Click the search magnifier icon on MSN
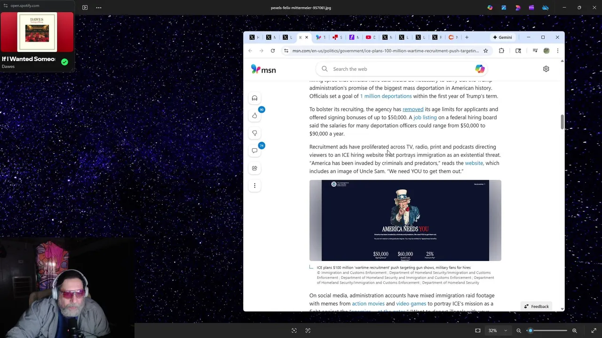This screenshot has height=338, width=602. (325, 69)
